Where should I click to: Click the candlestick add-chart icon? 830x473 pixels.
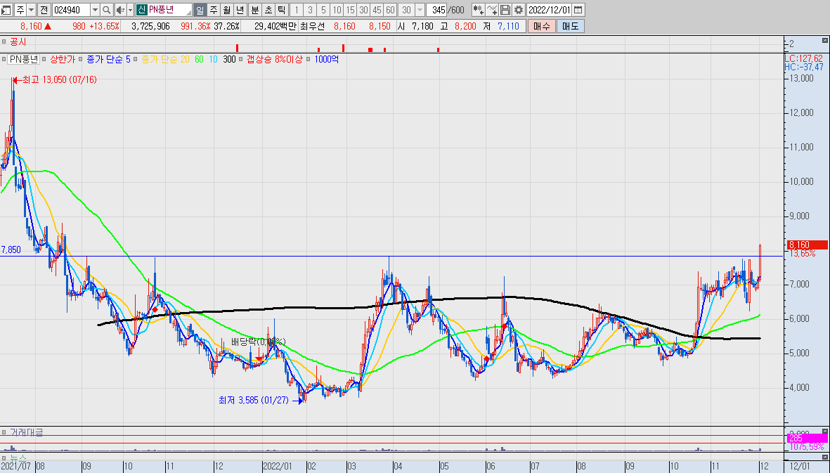click(x=478, y=10)
